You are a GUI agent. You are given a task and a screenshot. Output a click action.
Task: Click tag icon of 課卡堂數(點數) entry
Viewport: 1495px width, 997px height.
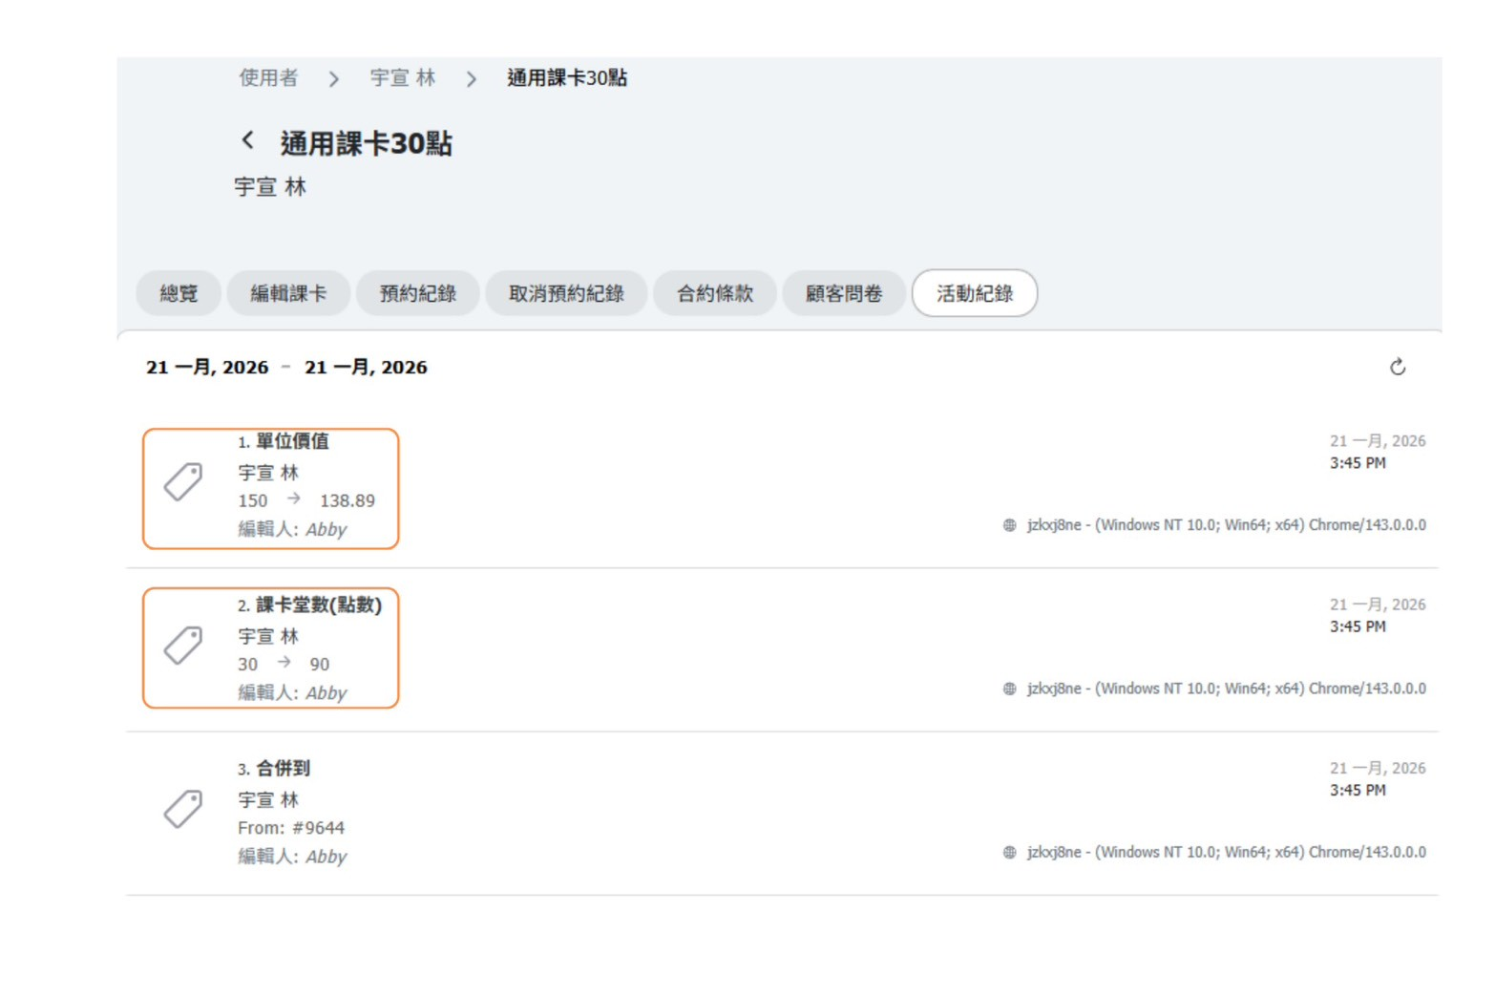182,646
